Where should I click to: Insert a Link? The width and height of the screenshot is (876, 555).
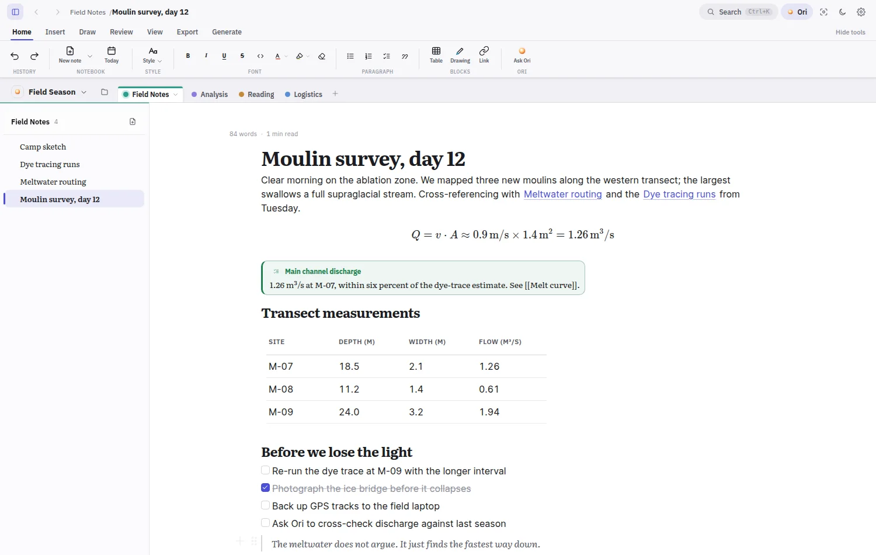click(484, 55)
